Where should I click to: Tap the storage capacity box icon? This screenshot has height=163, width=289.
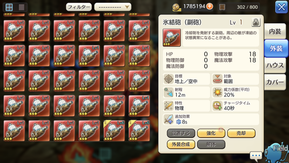[222, 7]
